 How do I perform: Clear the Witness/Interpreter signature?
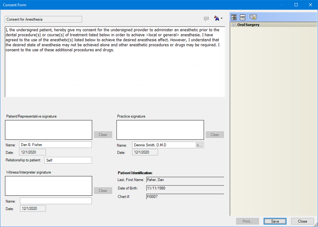pos(103,190)
